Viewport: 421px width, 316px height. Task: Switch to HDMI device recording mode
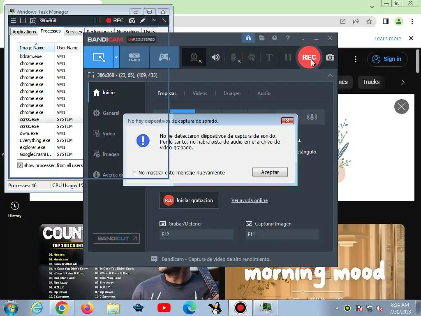click(134, 57)
